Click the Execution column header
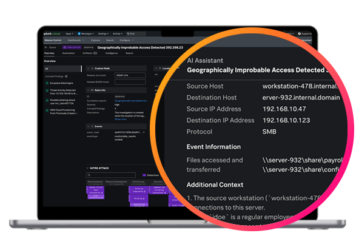This screenshot has height=250, width=356. (158, 183)
